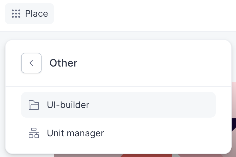
Task: Click the hierarchy icon beside Unit manager
Action: 34,133
